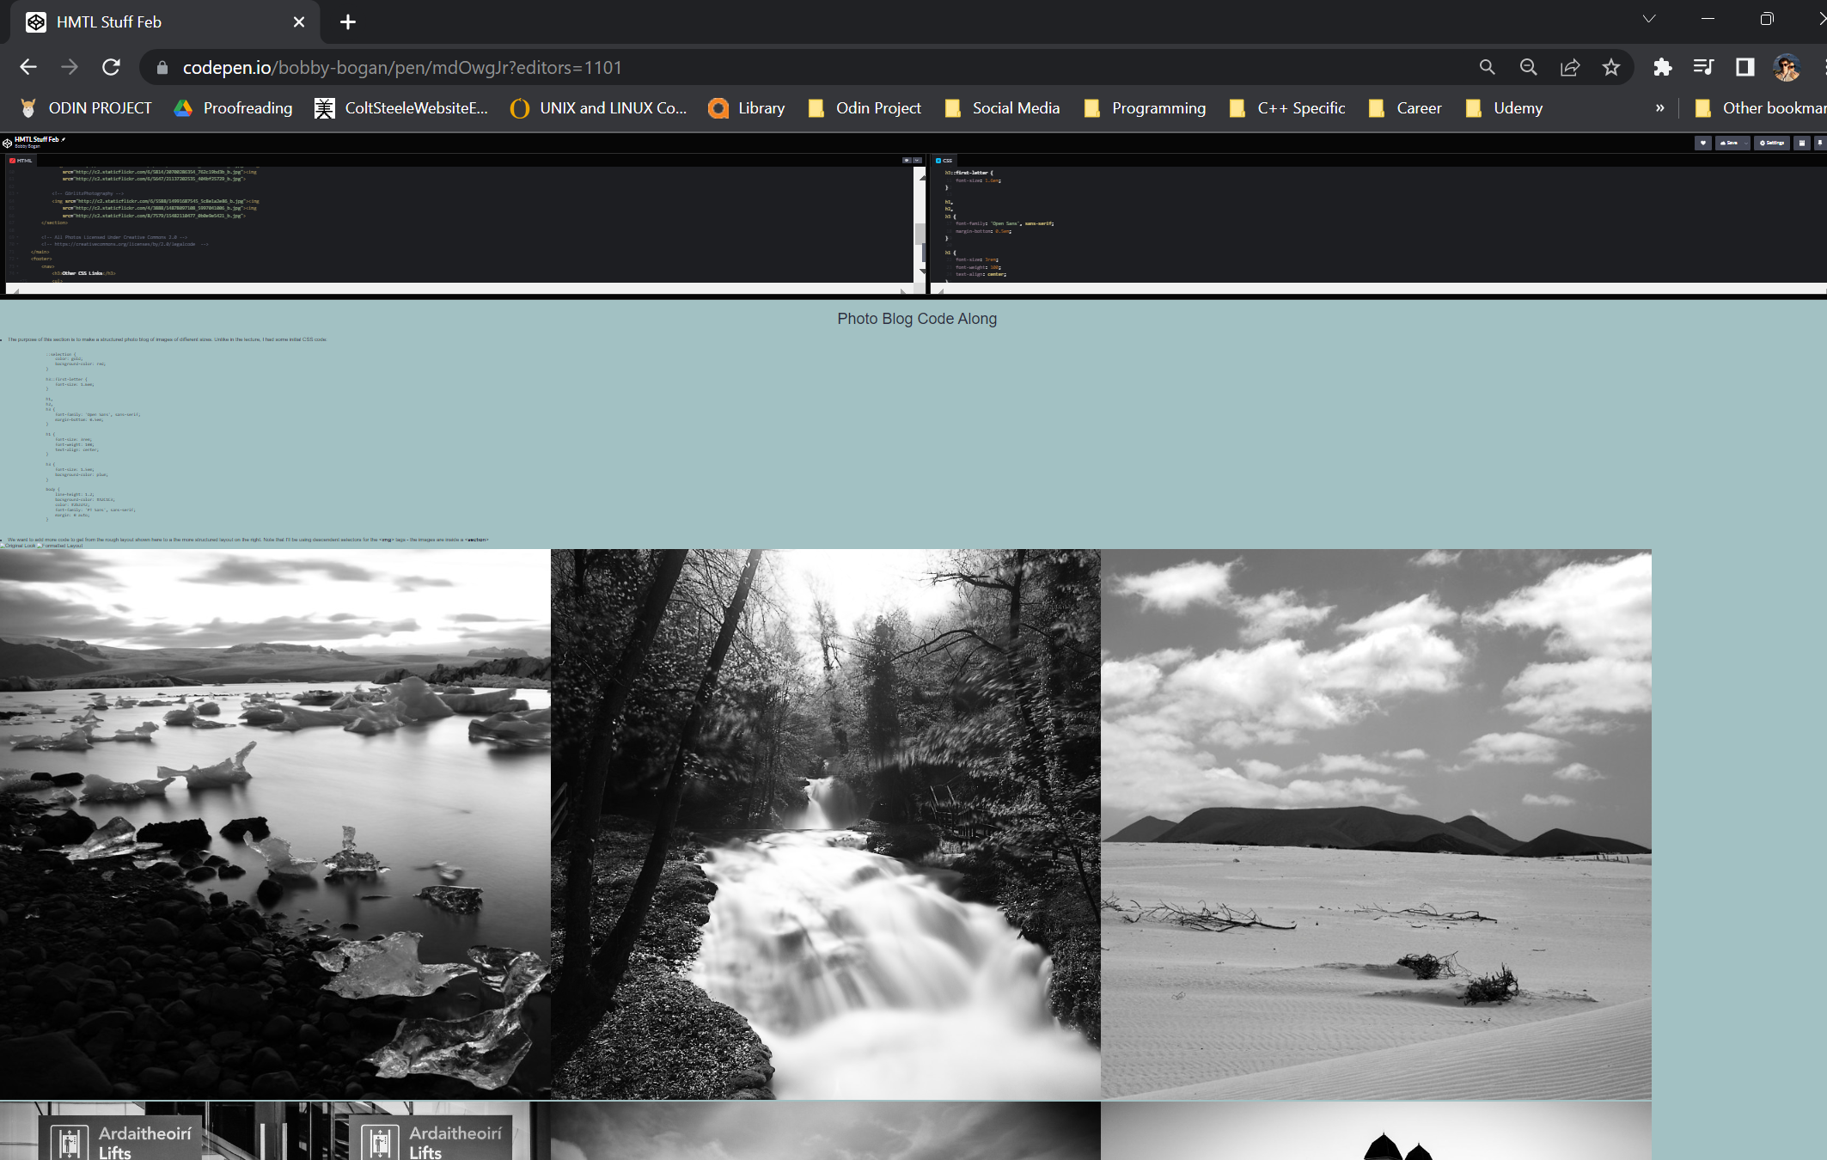This screenshot has height=1160, width=1827.
Task: Open the forest waterfall photo
Action: click(825, 824)
